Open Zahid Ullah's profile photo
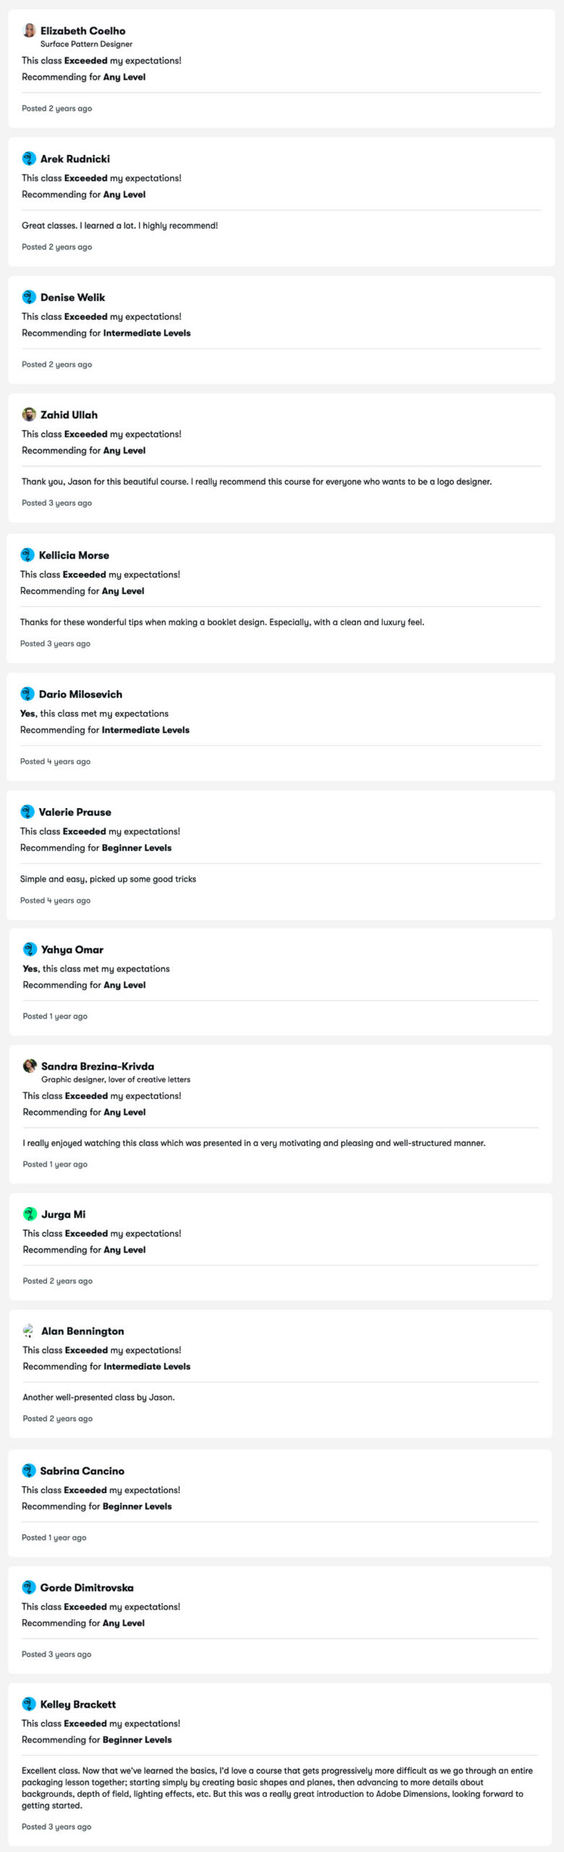 tap(29, 415)
